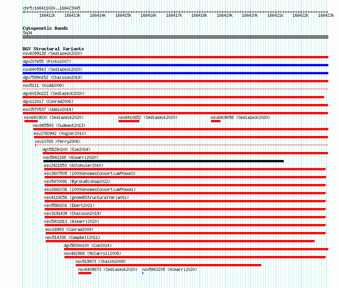Click nsv6403830 (Sedlazeck2020) label

(x=54, y=117)
